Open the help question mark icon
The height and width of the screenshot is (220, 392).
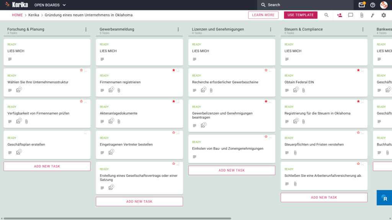[372, 5]
